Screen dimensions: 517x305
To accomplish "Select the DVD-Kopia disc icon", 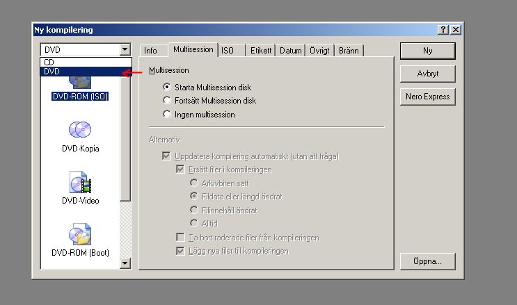I will pyautogui.click(x=80, y=130).
